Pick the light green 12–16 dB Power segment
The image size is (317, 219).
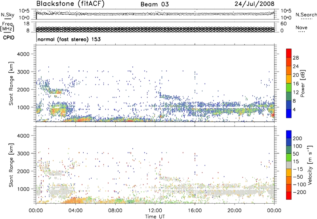click(x=289, y=87)
